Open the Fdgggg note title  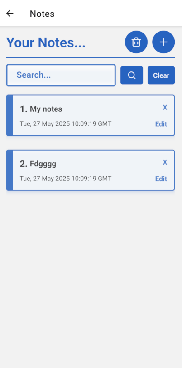[43, 164]
